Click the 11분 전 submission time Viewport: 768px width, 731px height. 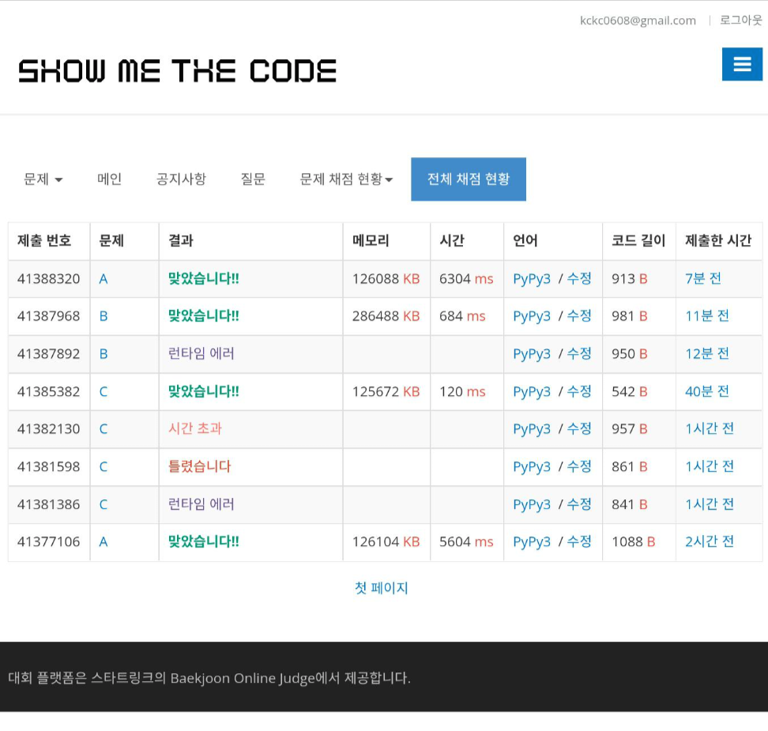coord(707,316)
